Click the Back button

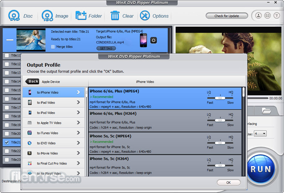(x=32, y=82)
